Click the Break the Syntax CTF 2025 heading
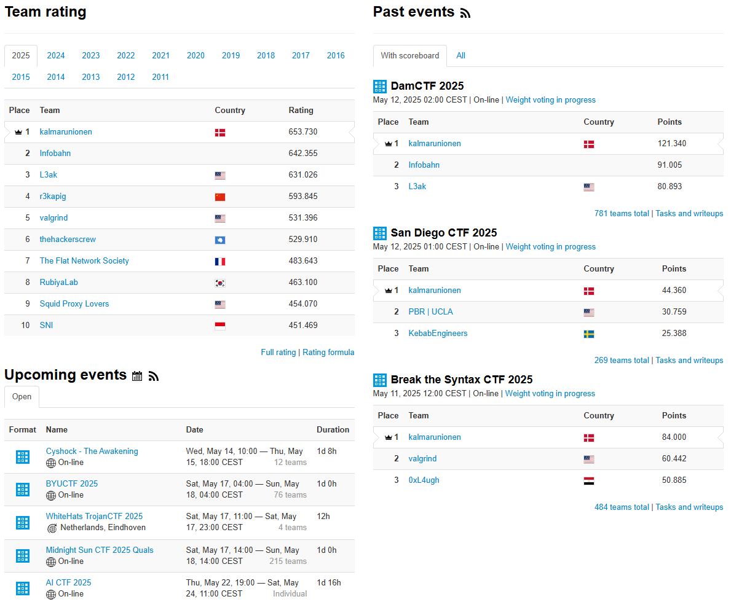The image size is (731, 610). [462, 380]
